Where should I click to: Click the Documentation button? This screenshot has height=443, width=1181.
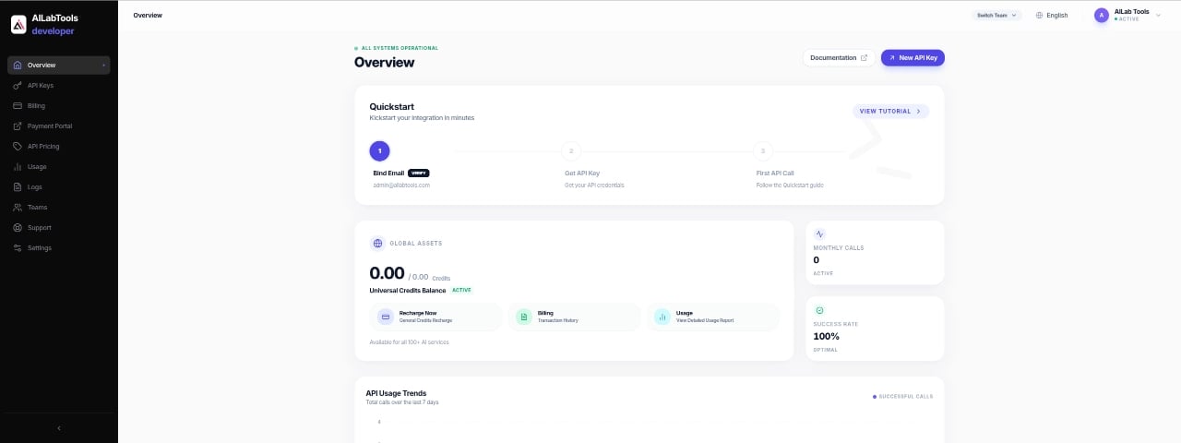coord(839,57)
